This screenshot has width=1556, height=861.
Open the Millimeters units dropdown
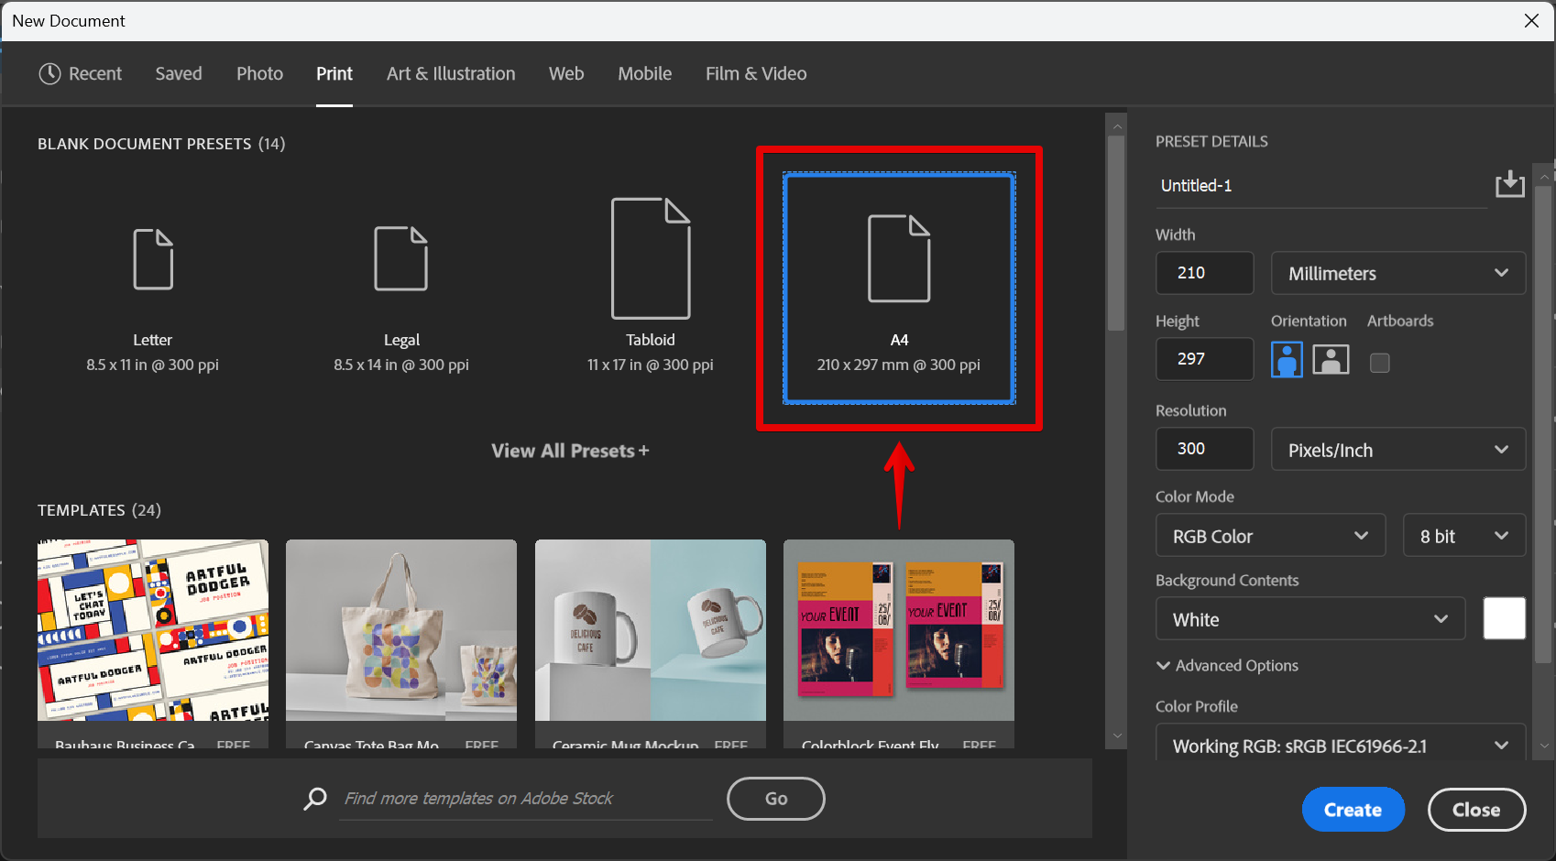[1397, 273]
